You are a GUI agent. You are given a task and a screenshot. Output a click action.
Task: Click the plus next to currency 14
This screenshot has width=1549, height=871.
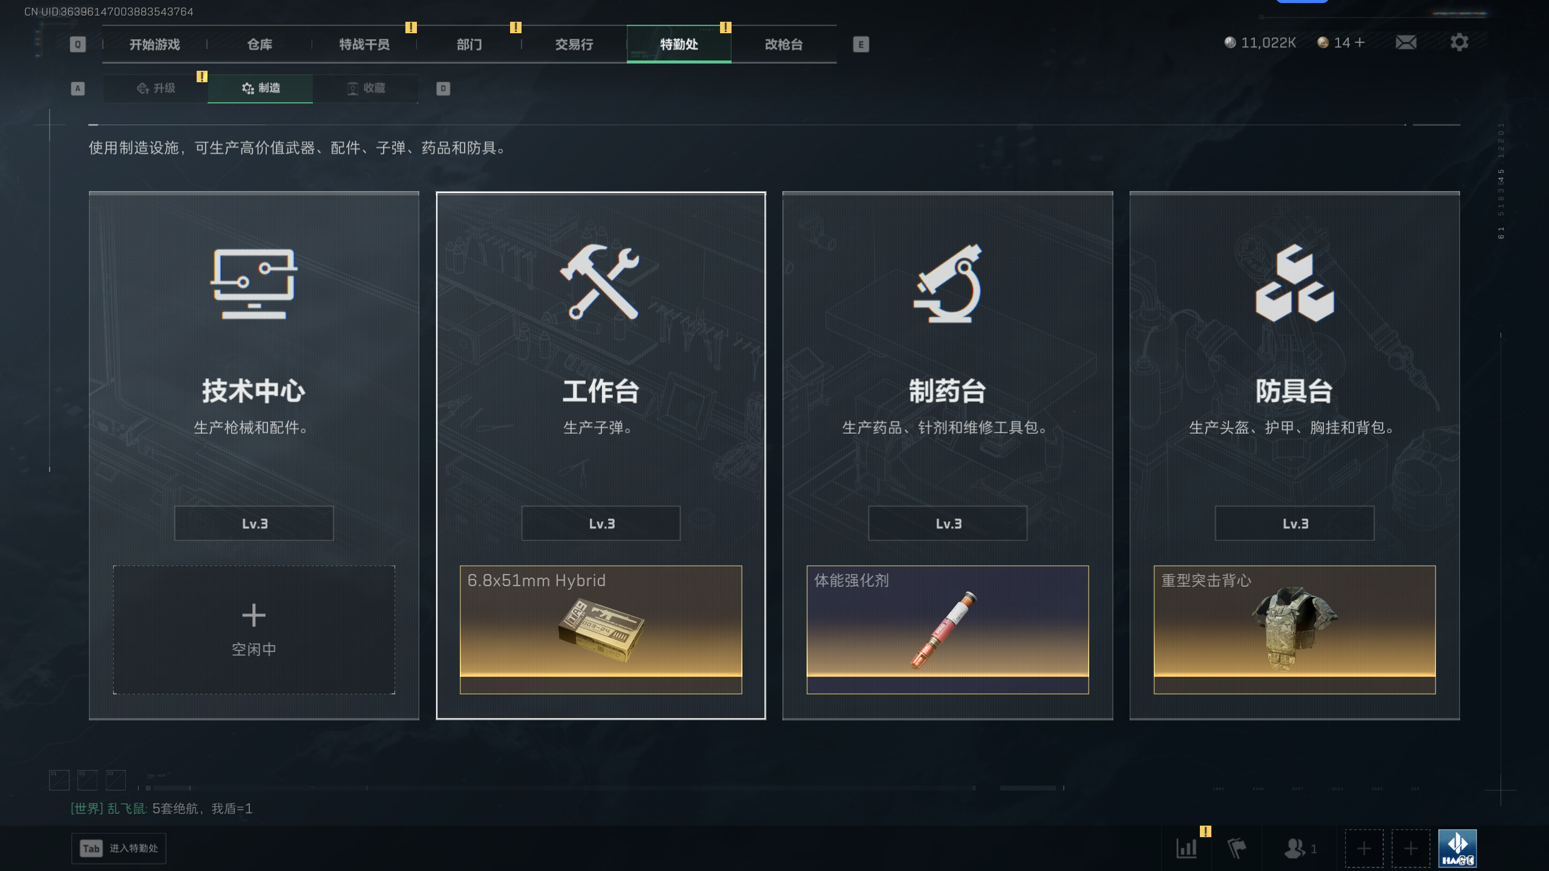point(1360,42)
